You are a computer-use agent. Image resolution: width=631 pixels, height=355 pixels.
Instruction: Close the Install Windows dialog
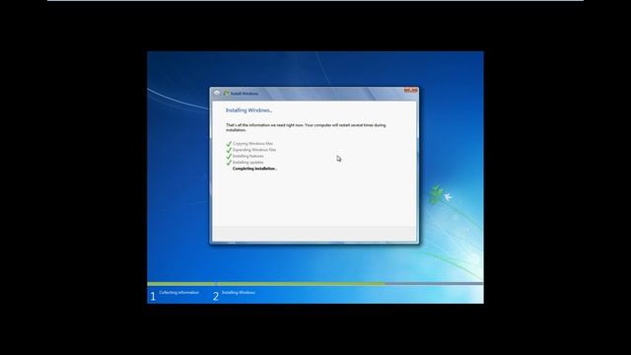click(x=411, y=90)
